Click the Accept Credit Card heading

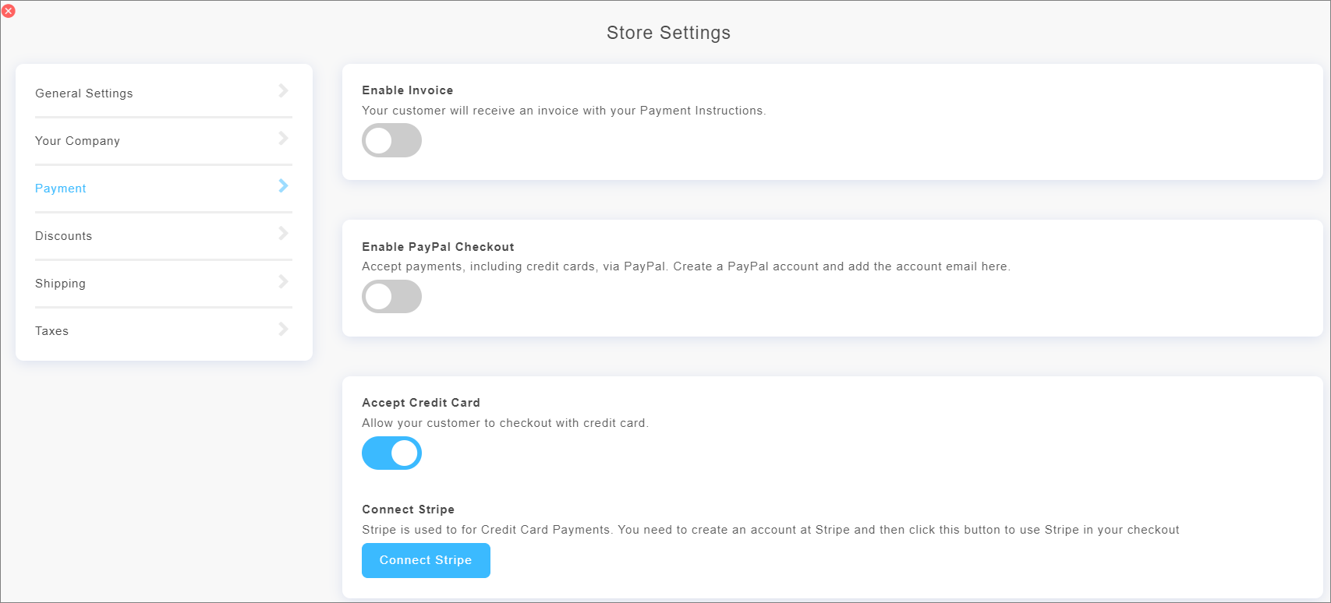coord(421,403)
